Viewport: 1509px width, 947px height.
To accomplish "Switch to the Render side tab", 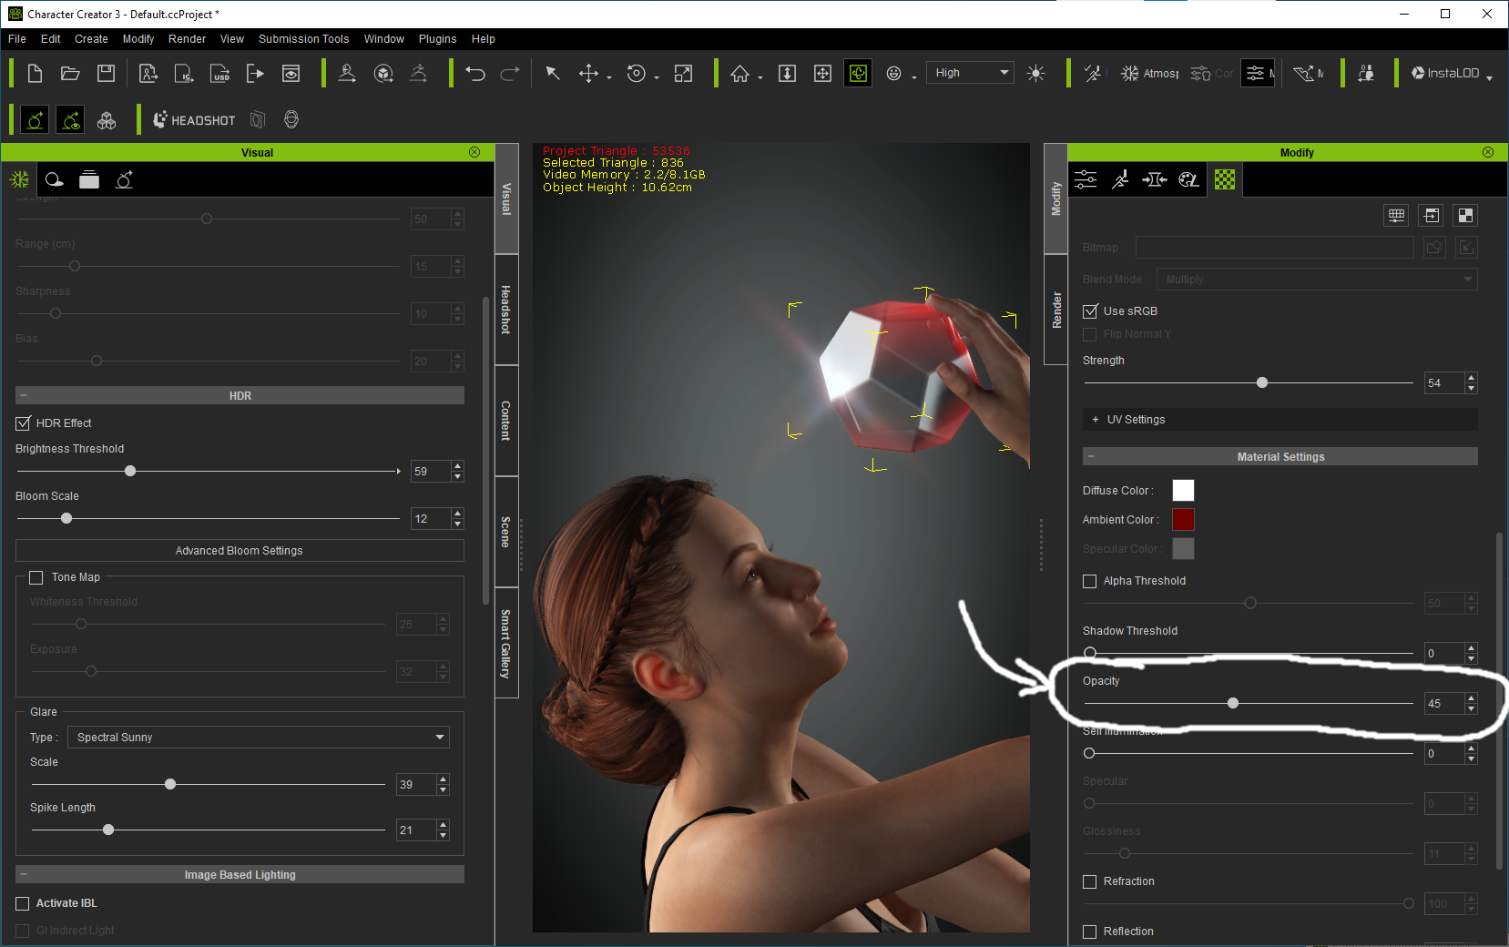I will (x=1056, y=310).
